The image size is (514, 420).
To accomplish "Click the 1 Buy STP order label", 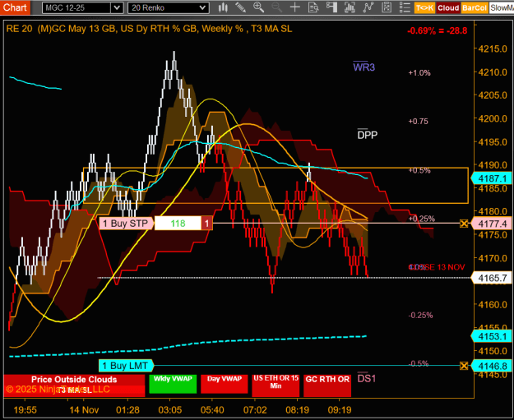I will [x=126, y=224].
